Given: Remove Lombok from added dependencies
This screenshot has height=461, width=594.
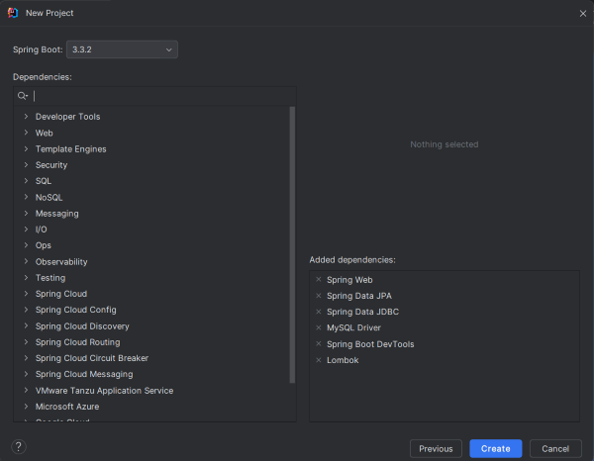Looking at the screenshot, I should point(319,360).
